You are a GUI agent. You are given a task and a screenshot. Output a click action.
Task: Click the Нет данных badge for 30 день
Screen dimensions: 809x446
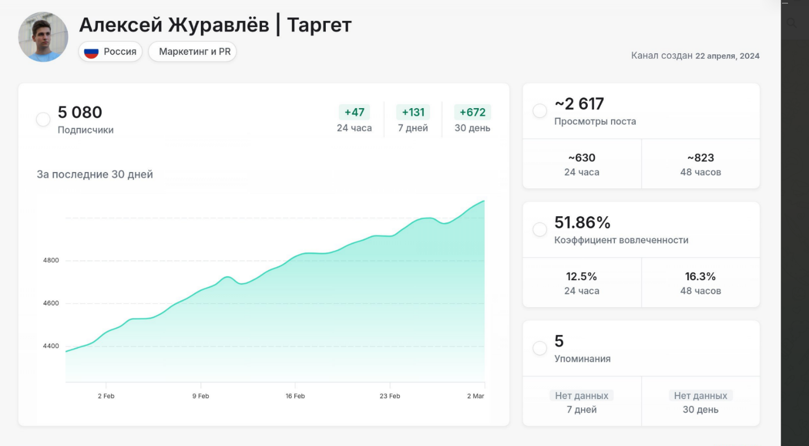pyautogui.click(x=700, y=396)
